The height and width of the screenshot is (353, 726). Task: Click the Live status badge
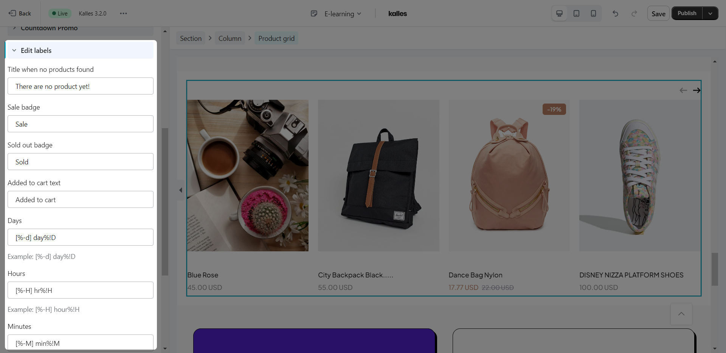tap(60, 14)
